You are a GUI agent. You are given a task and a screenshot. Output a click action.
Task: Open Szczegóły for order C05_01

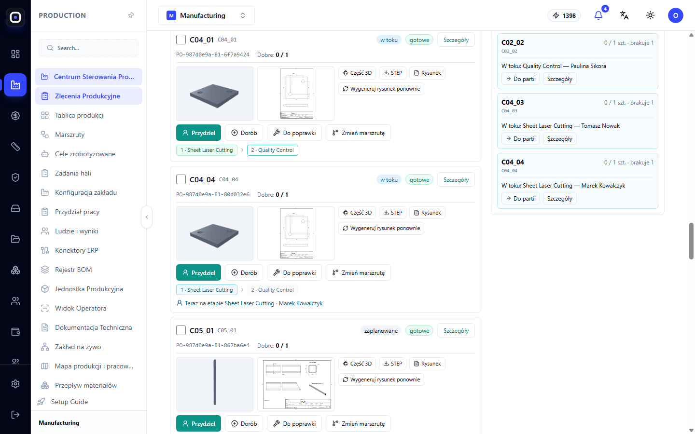456,330
